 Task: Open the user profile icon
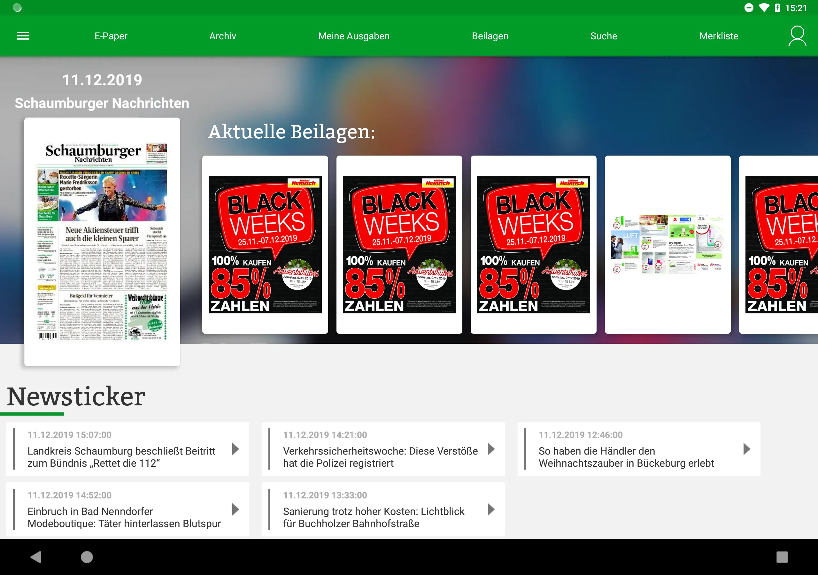coord(797,36)
